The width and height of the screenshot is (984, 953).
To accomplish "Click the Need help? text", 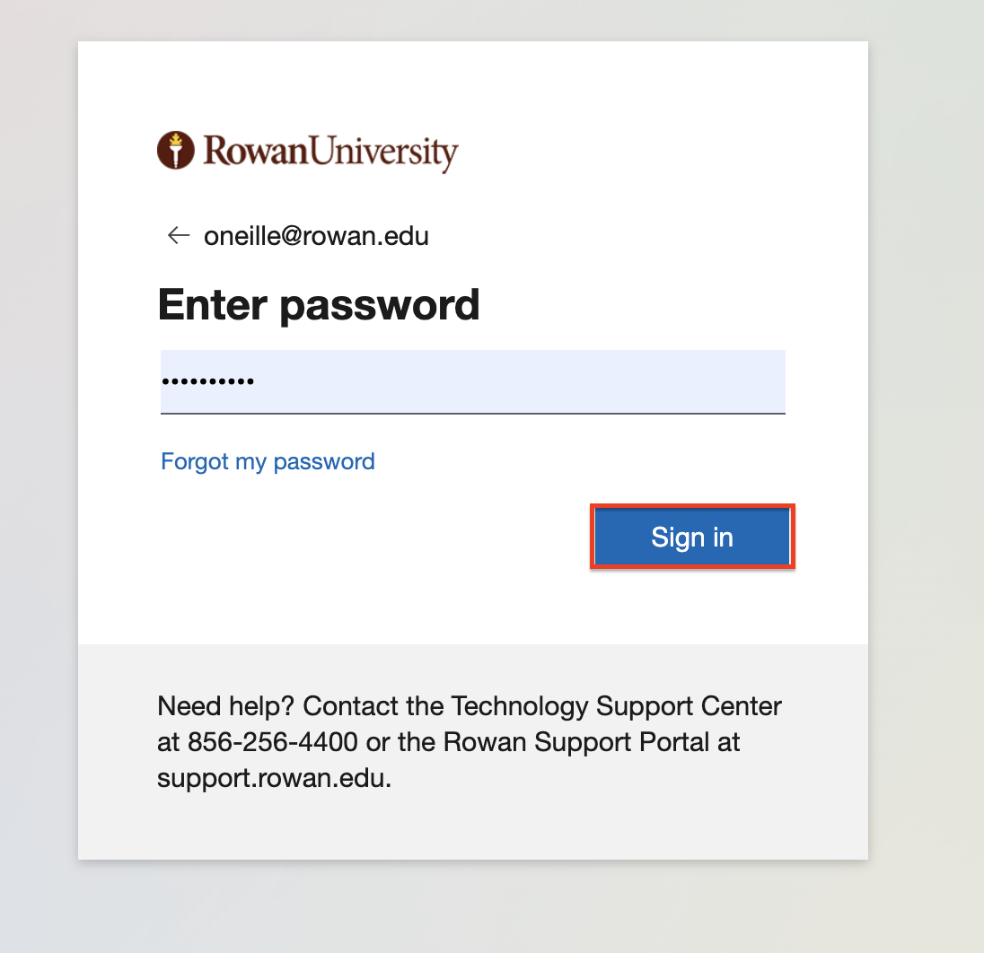I will pos(226,706).
